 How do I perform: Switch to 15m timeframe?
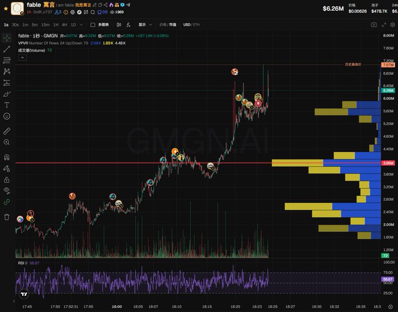pos(46,25)
